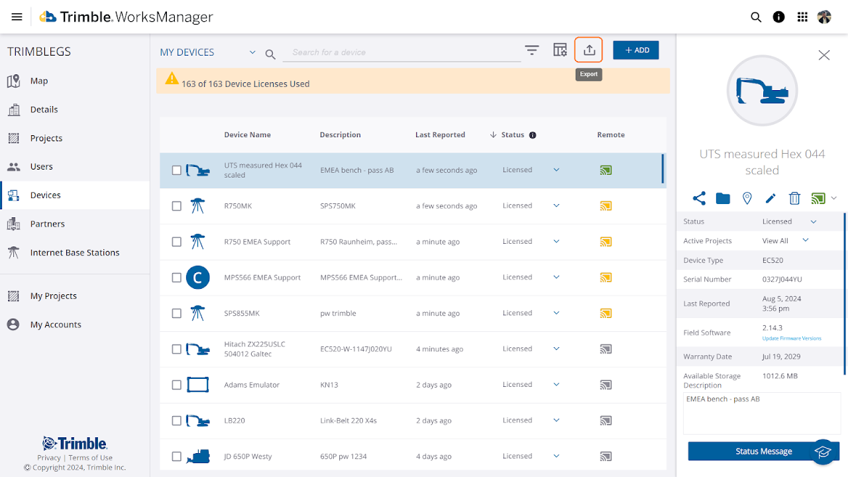Tick checkbox for SPS855MK device
Image resolution: width=848 pixels, height=477 pixels.
(x=176, y=313)
